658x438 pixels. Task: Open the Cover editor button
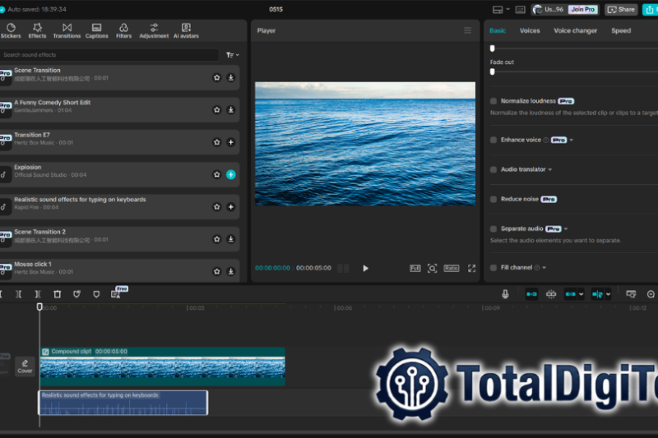(x=25, y=366)
